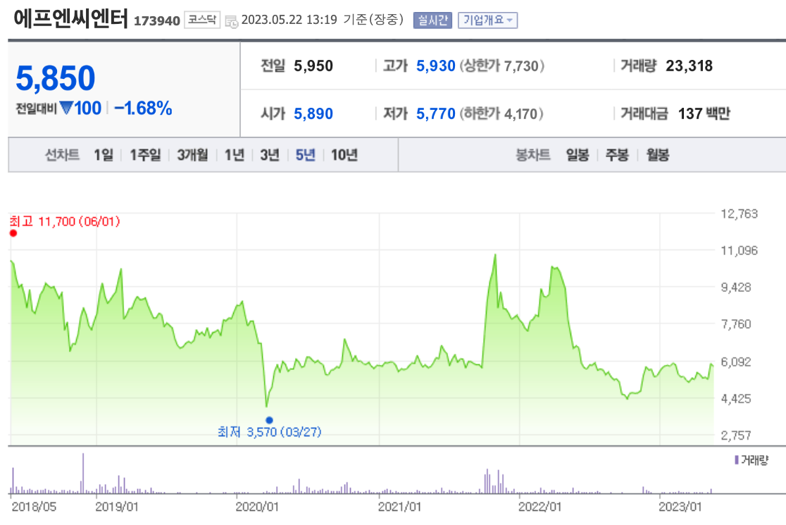Switch to 일봉 daily candle chart
This screenshot has width=786, height=525.
[577, 155]
